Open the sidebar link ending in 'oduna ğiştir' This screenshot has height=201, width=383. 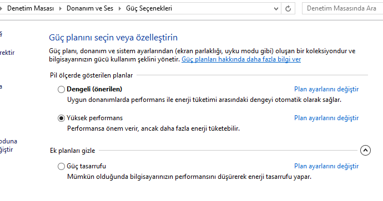coord(8,146)
